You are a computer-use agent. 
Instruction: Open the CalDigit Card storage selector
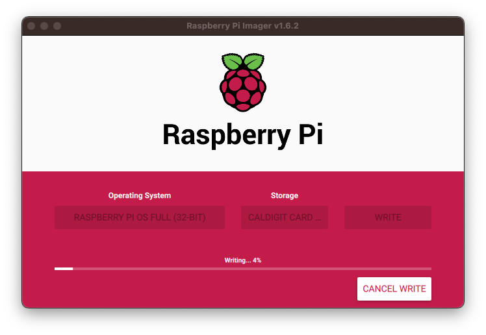284,217
